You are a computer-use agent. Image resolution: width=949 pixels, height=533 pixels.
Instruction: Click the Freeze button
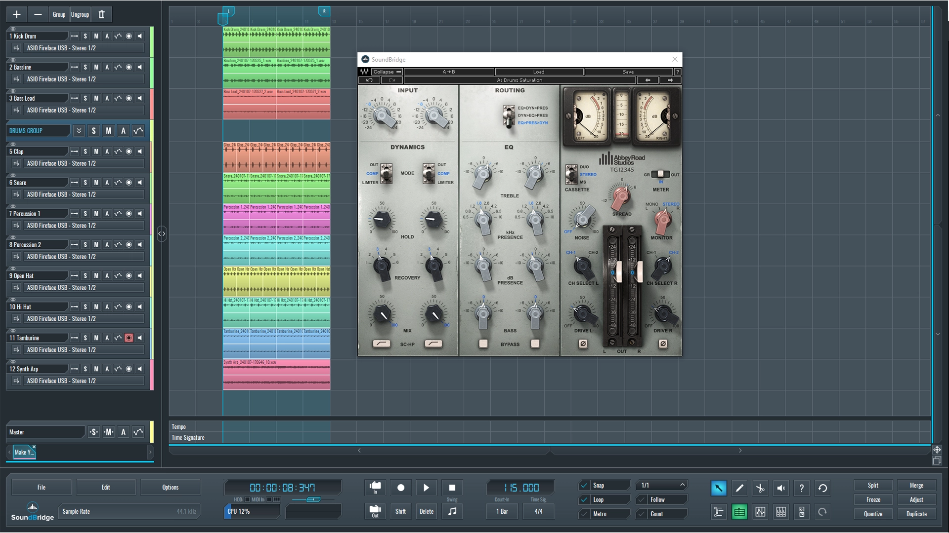pyautogui.click(x=873, y=500)
